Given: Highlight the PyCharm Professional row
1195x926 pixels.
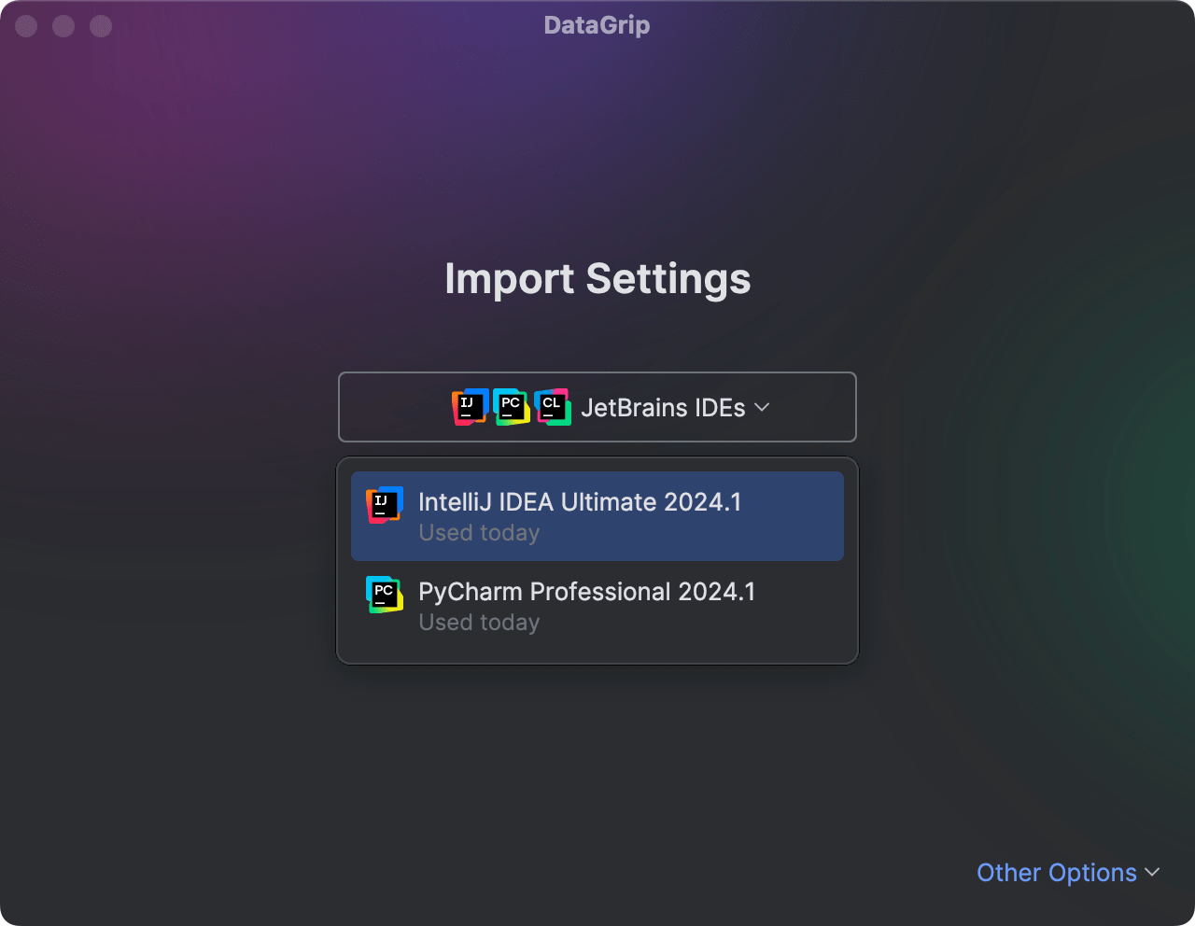Looking at the screenshot, I should (597, 605).
